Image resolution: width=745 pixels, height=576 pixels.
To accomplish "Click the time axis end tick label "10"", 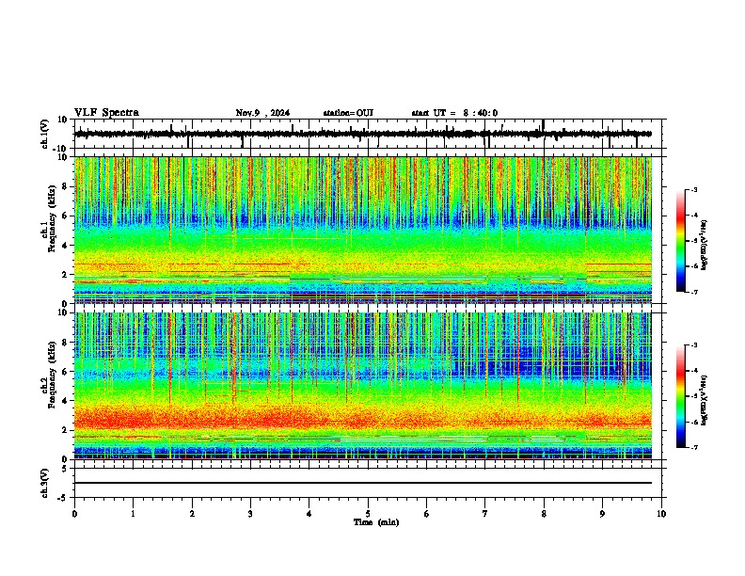I will (x=661, y=514).
